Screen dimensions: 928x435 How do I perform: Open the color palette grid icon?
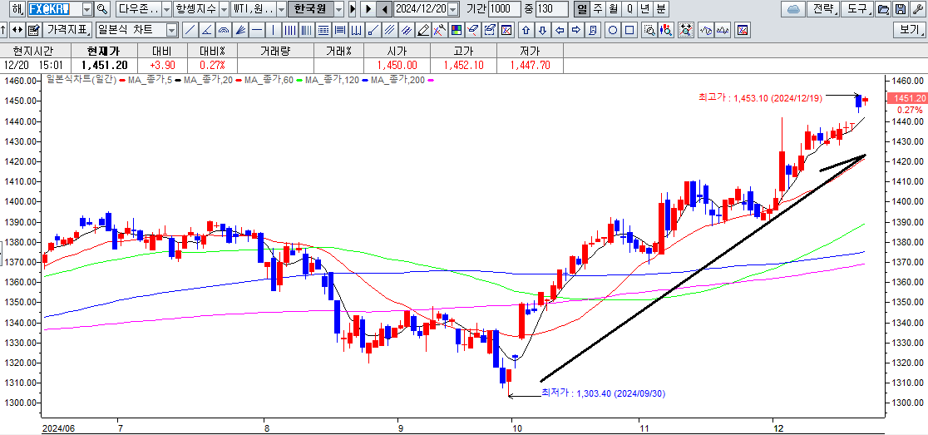pyautogui.click(x=457, y=31)
